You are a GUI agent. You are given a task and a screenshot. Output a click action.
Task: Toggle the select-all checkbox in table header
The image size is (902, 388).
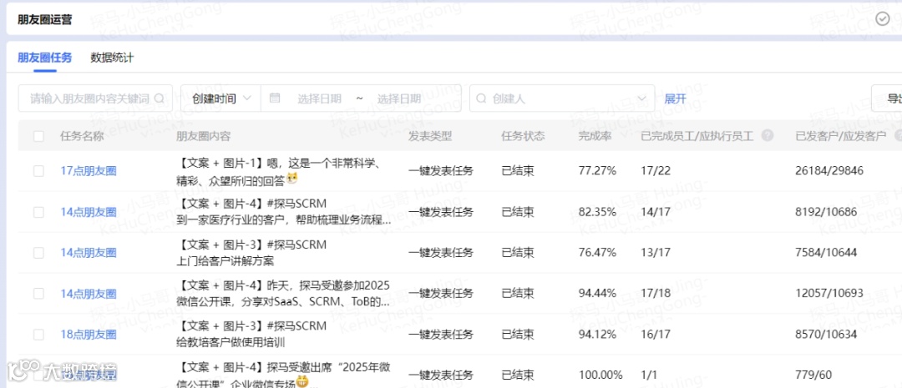pos(38,136)
